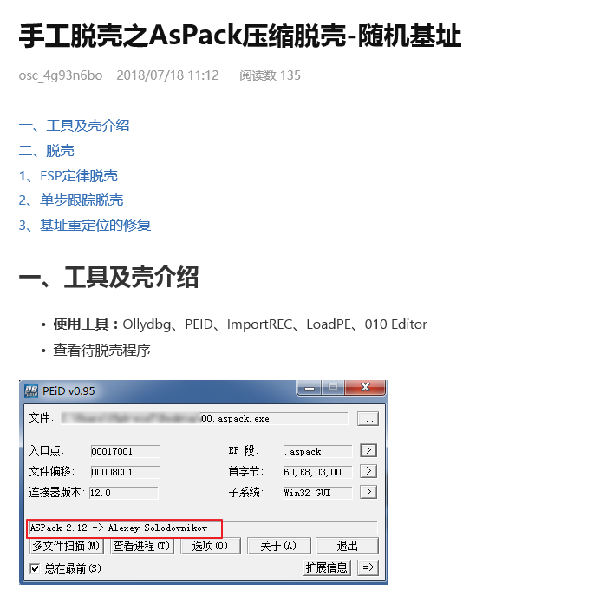The image size is (613, 603).
Task: Click the PEiD application icon in title bar
Action: tap(33, 390)
